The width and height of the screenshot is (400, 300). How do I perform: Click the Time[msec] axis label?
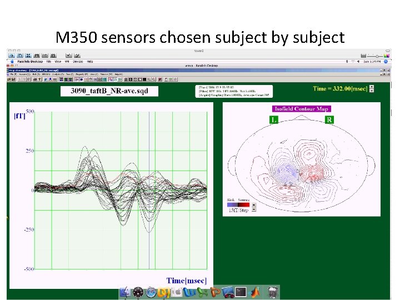pos(187,281)
